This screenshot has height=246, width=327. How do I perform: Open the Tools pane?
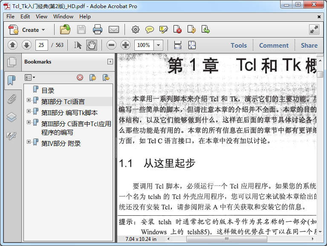pos(239,46)
